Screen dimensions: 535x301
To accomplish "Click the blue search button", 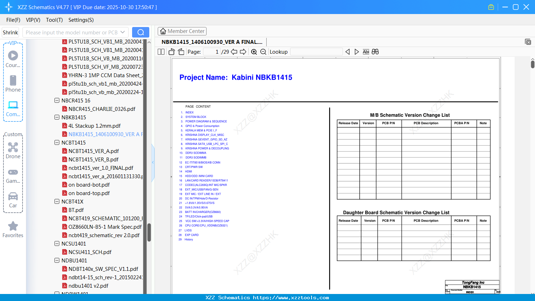I will (x=141, y=32).
